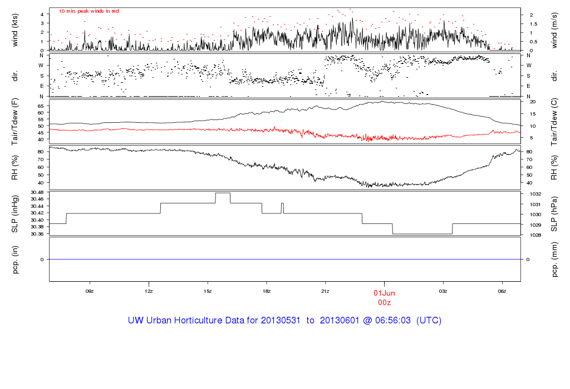Click the right 'wind (m/s)' axis label
The width and height of the screenshot is (570, 389).
point(554,30)
